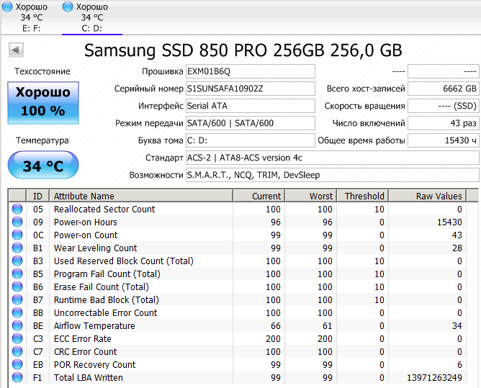Click the Возможности field listing S.M.A.R.T., NCQ

coord(333,175)
